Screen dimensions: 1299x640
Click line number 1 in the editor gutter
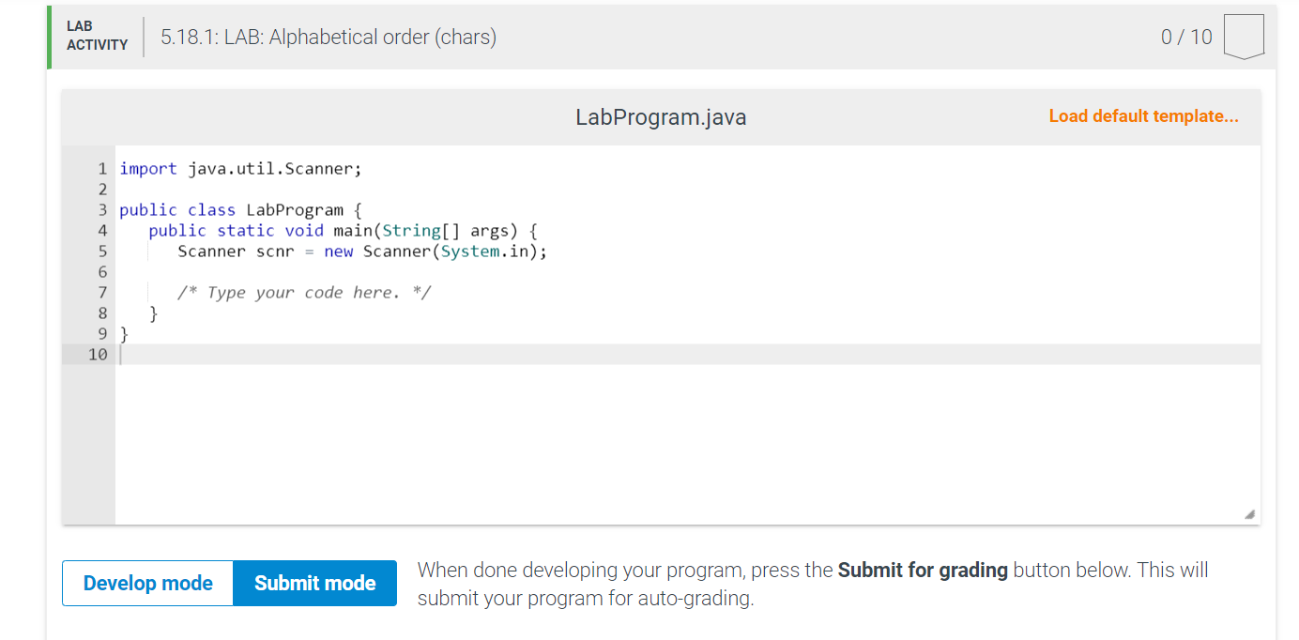click(x=101, y=168)
